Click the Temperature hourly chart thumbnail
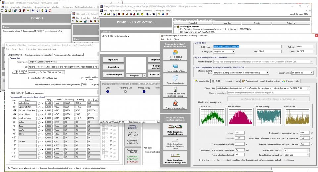 click(212, 117)
